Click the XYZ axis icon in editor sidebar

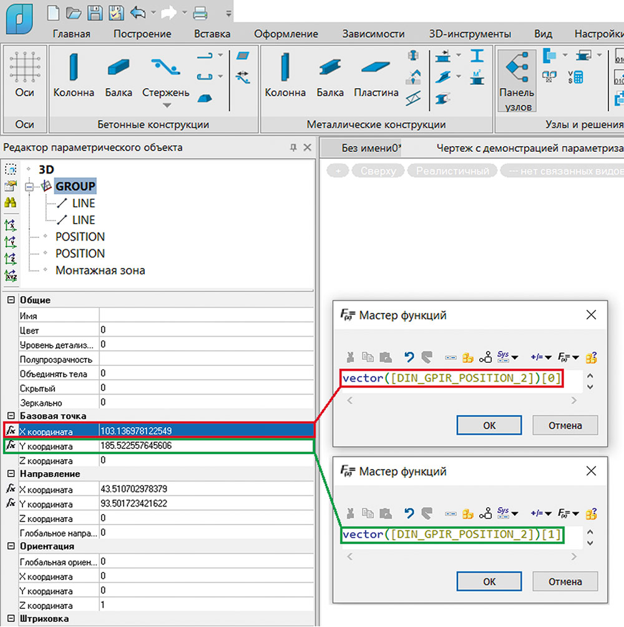coord(11,275)
